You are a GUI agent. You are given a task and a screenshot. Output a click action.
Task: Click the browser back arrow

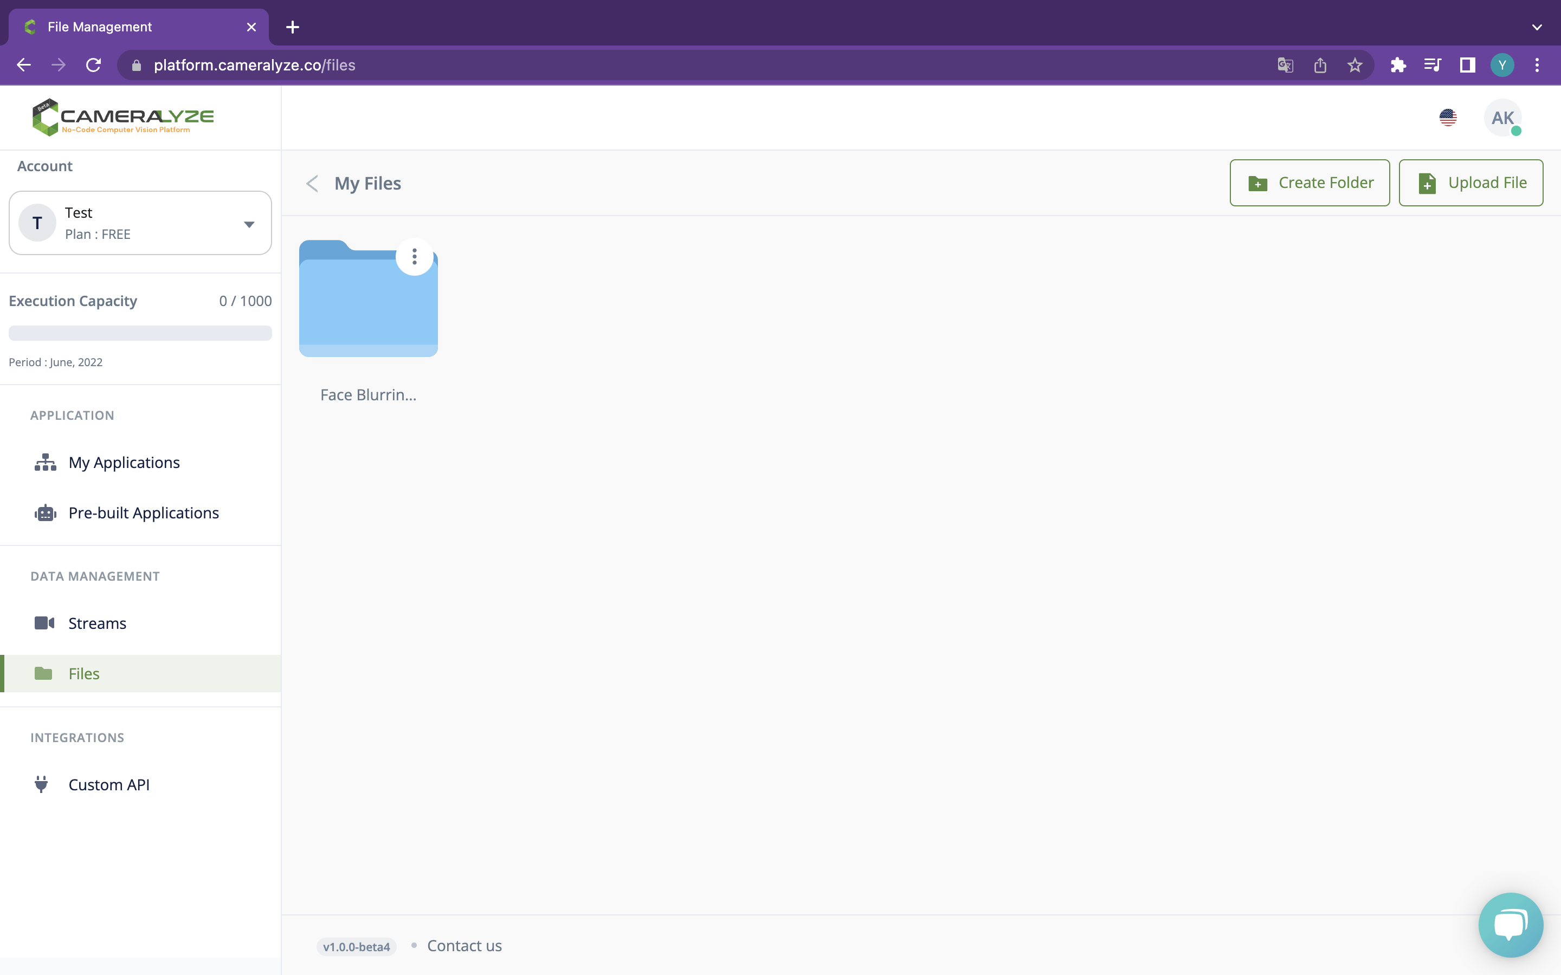(x=24, y=65)
